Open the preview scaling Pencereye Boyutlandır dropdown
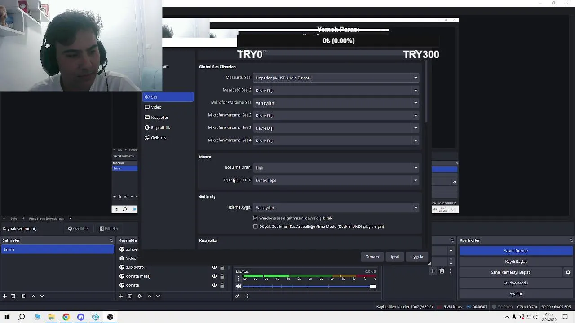575x323 pixels. click(50, 218)
